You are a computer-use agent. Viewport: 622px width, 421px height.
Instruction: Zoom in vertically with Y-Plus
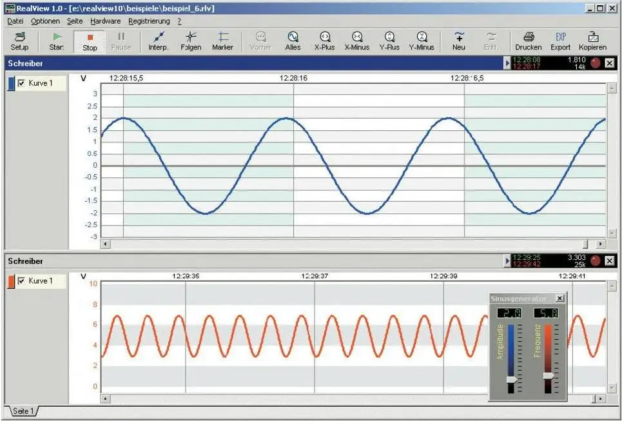click(x=389, y=41)
